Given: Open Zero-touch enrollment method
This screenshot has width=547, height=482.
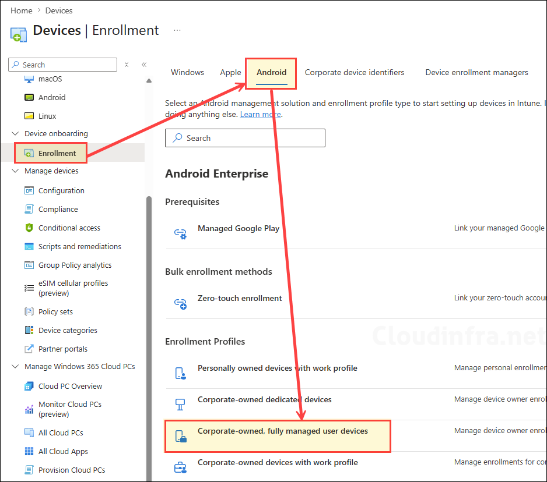Looking at the screenshot, I should [x=240, y=299].
